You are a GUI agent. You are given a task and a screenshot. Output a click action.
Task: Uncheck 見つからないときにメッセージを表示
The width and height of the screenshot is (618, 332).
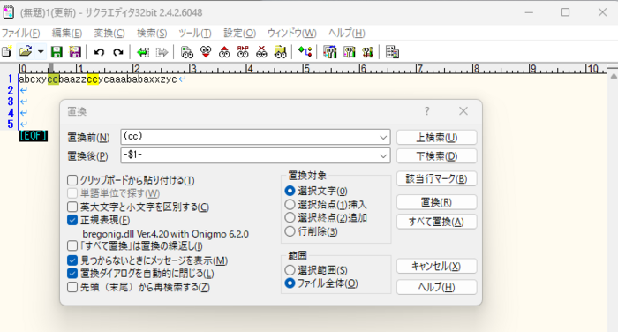[x=72, y=260]
